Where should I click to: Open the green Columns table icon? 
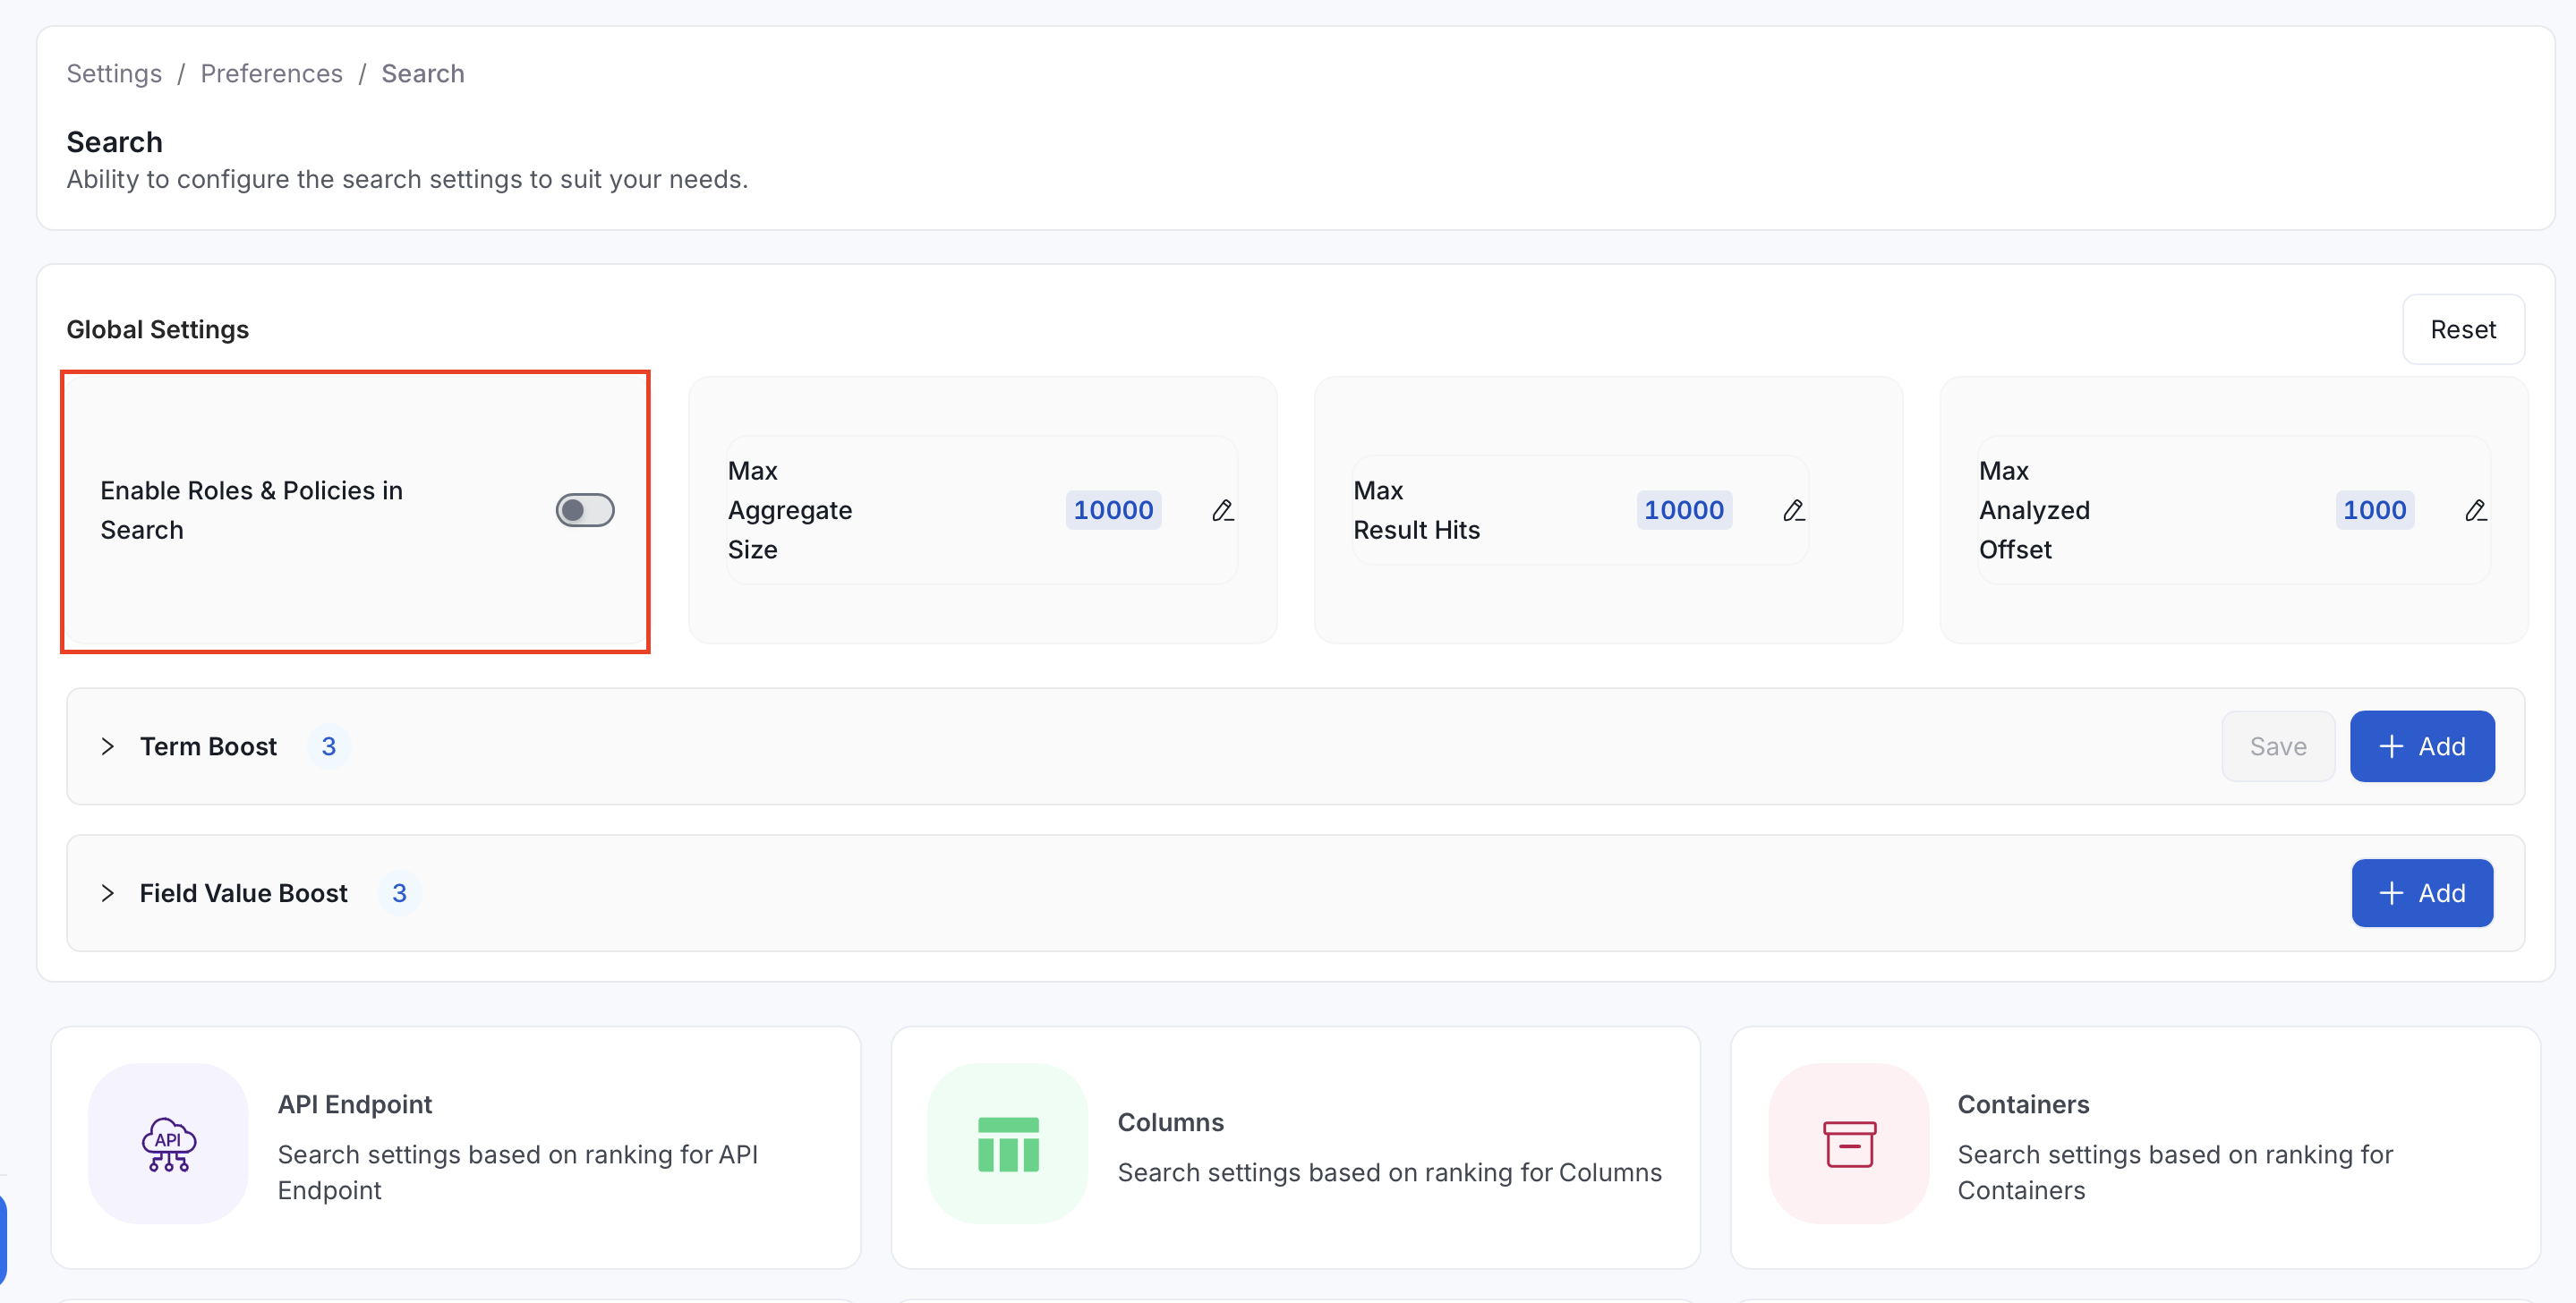[x=1008, y=1143]
